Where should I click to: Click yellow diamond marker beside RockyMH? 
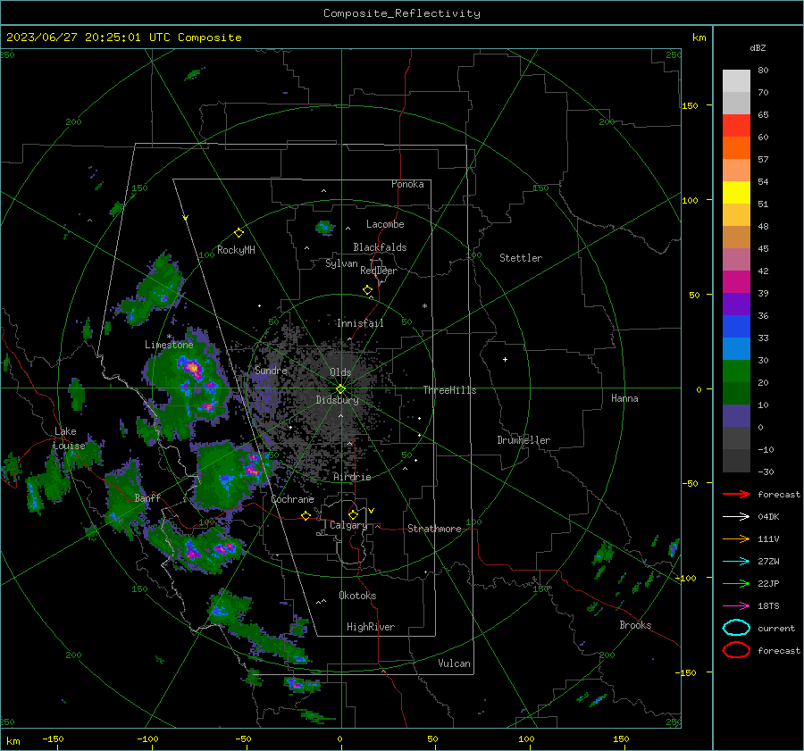coord(239,233)
